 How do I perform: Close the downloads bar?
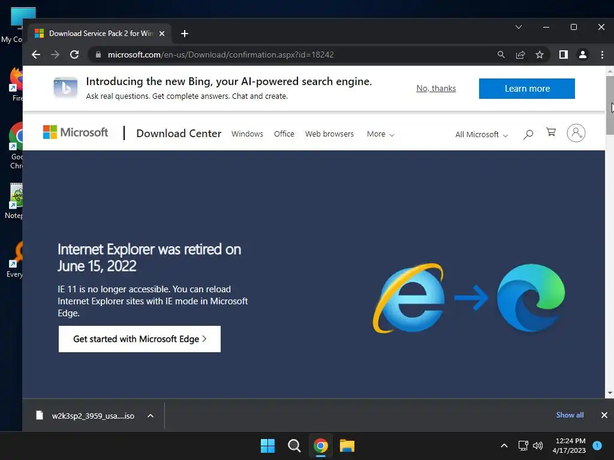coord(604,415)
